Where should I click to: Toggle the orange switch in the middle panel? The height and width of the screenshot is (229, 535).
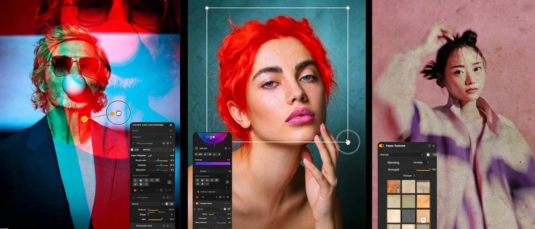[x=198, y=203]
